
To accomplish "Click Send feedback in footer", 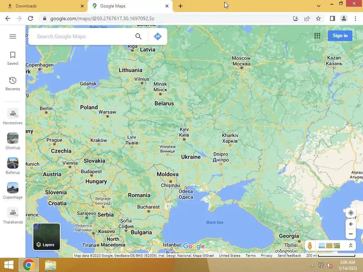I will 289,256.
